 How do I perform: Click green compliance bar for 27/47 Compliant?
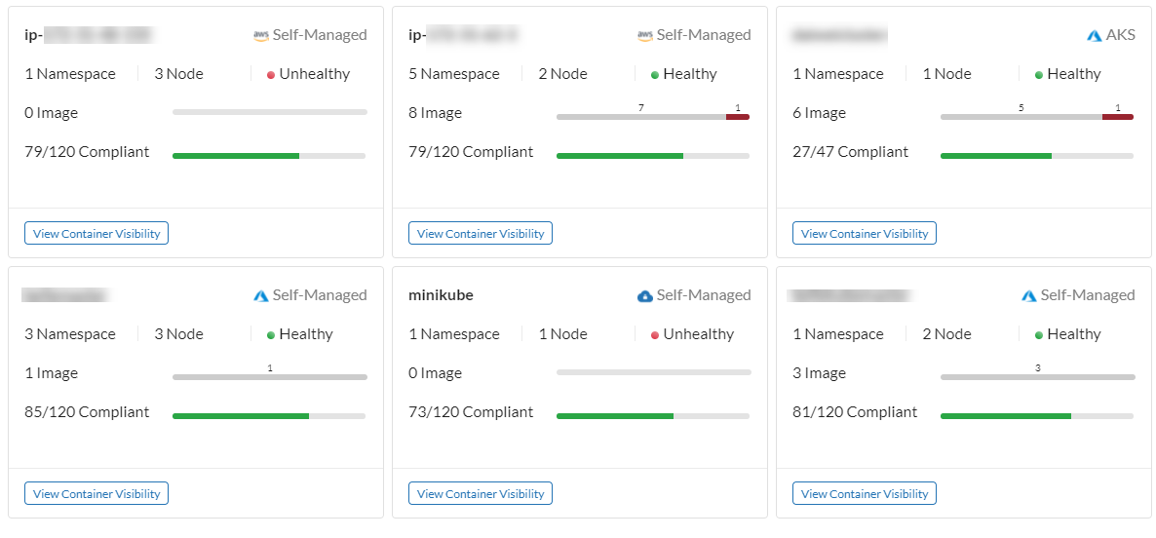click(995, 155)
